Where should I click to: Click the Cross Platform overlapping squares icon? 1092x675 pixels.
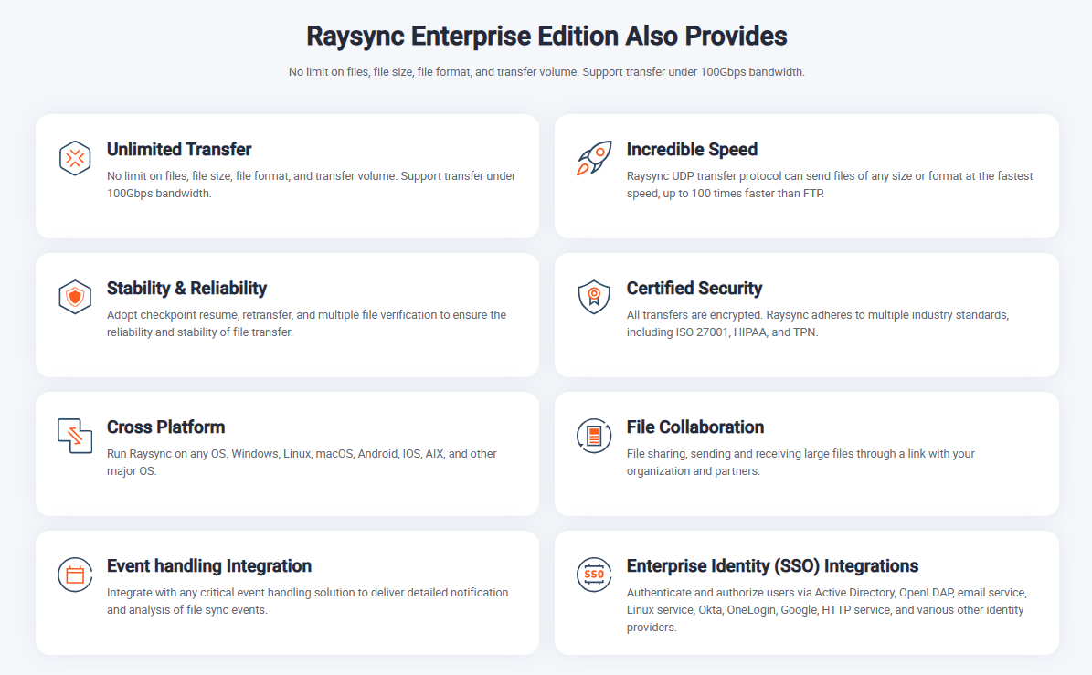coord(75,436)
